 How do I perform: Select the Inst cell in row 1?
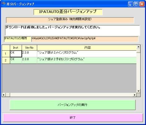coord(16,54)
